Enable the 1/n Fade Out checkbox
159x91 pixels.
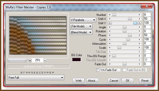tap(98, 70)
